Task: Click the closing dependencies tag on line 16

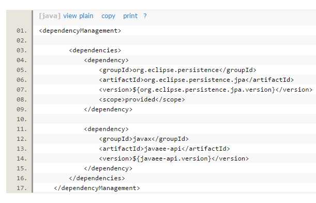Action: tap(97, 178)
